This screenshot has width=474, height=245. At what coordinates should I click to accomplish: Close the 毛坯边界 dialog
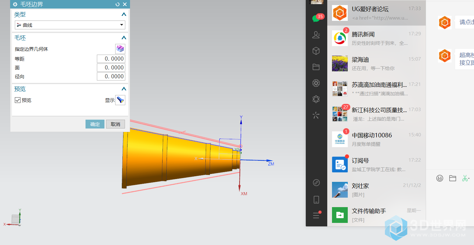pyautogui.click(x=125, y=4)
